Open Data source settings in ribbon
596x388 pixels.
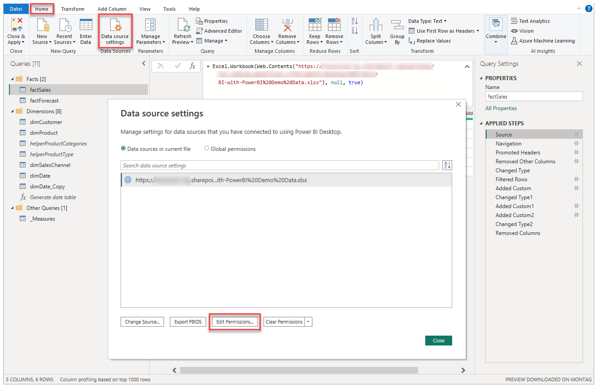(115, 31)
